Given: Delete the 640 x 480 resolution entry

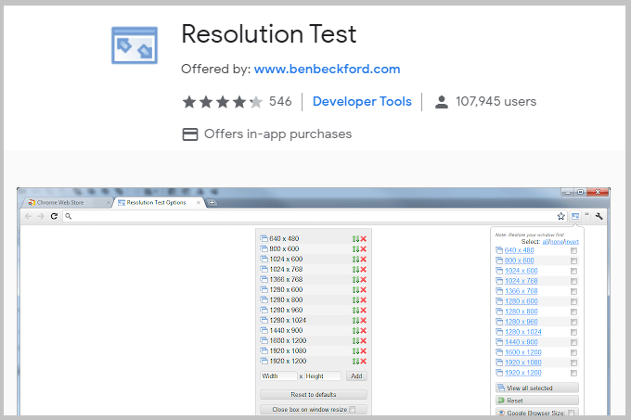Looking at the screenshot, I should pyautogui.click(x=364, y=238).
